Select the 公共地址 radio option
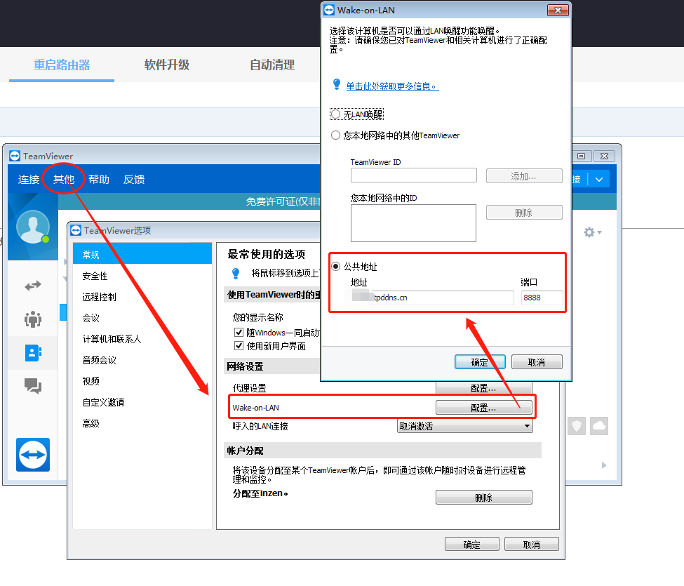 click(x=336, y=267)
